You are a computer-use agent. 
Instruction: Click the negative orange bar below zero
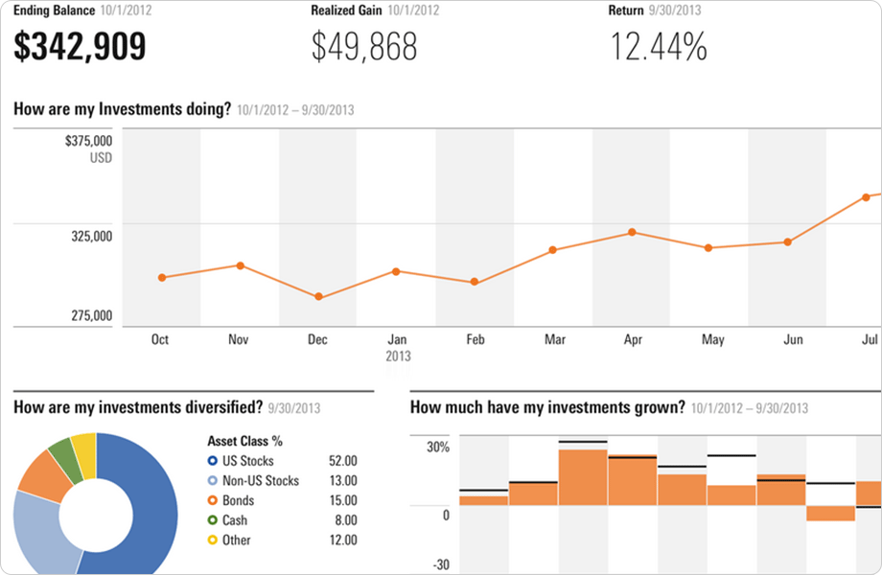tap(830, 513)
